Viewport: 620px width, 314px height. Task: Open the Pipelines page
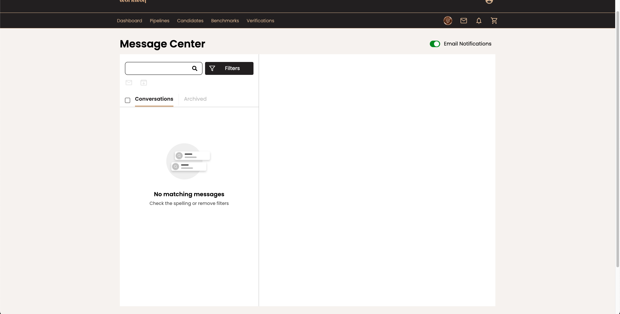click(160, 21)
